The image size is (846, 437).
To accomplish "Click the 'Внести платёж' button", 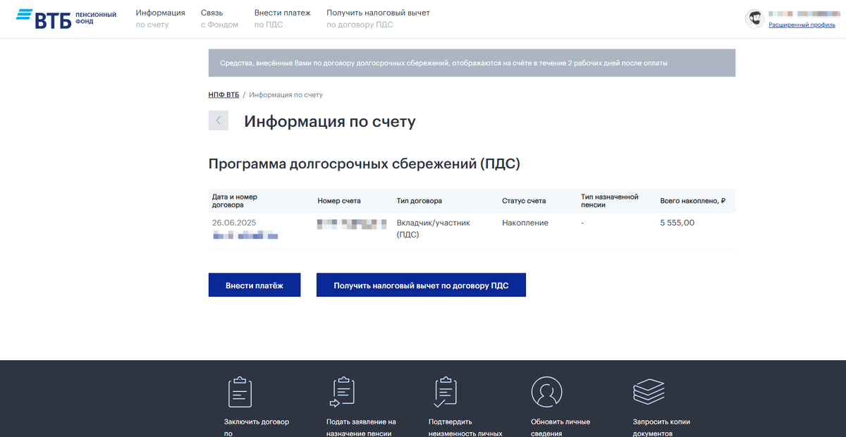I will 255,285.
